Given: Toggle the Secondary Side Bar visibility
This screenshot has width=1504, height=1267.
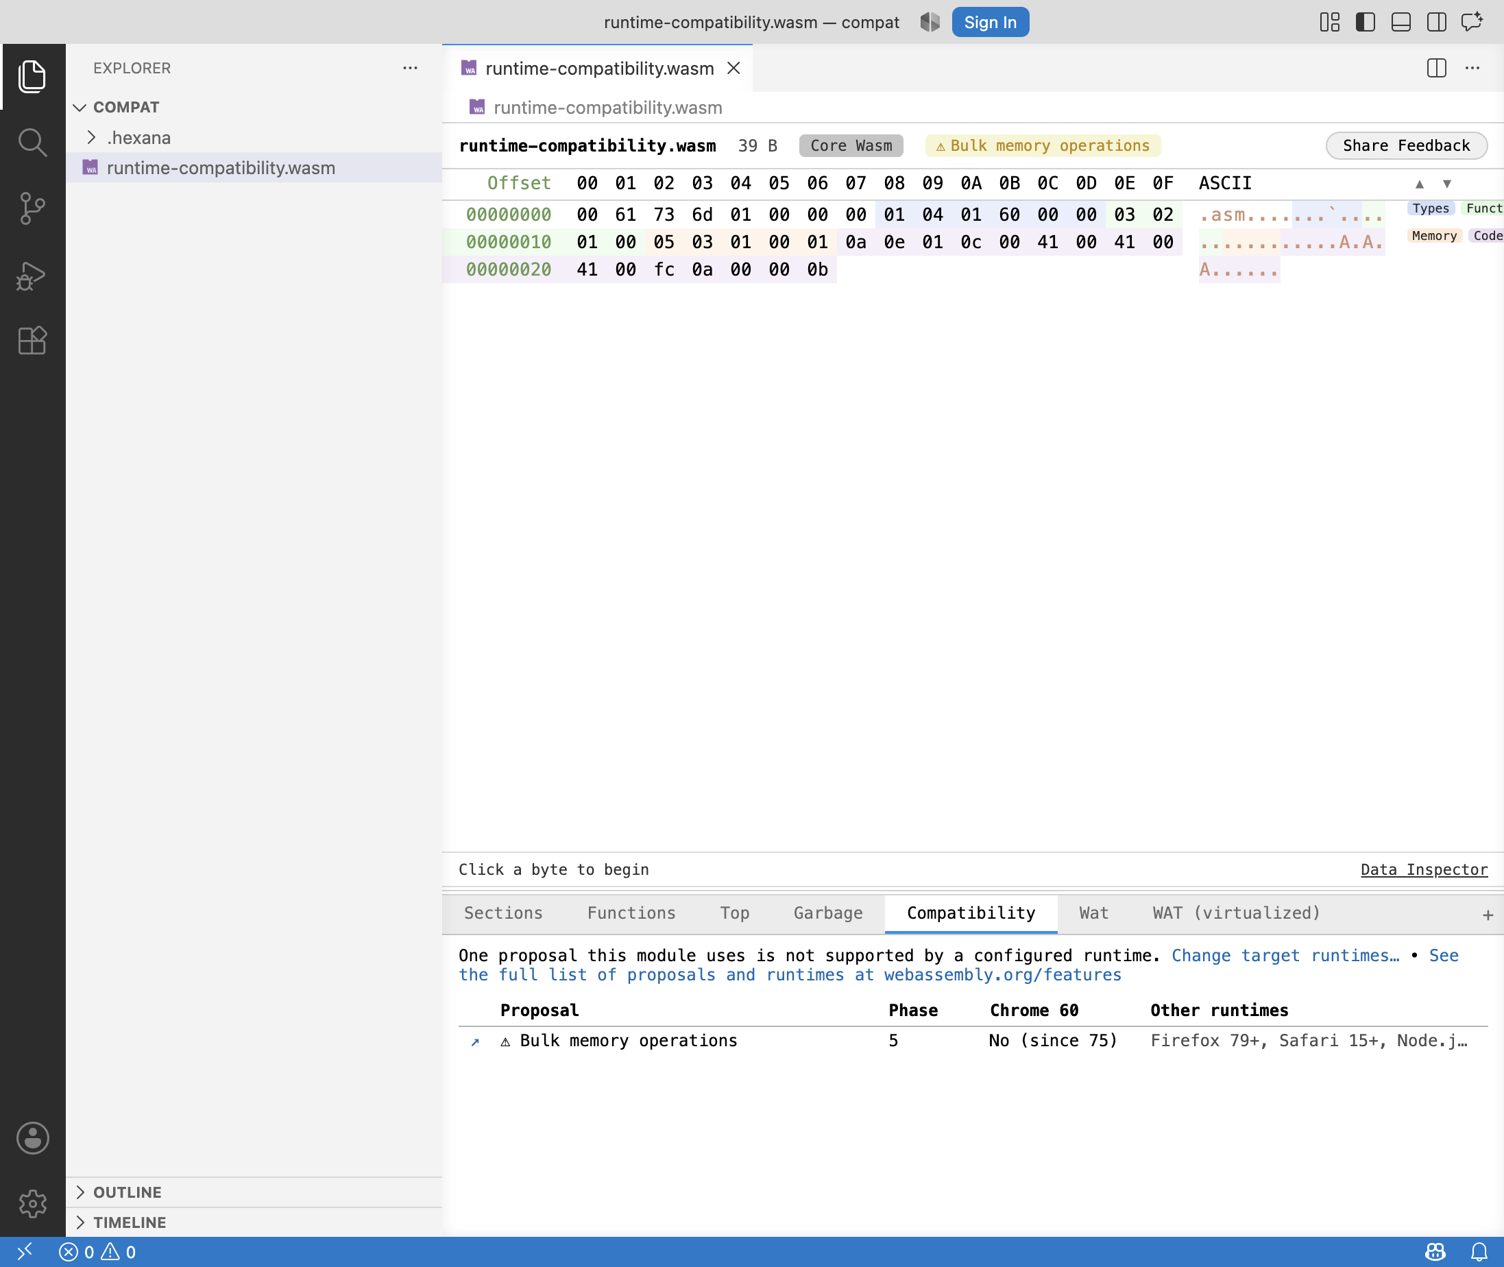Looking at the screenshot, I should pyautogui.click(x=1437, y=22).
